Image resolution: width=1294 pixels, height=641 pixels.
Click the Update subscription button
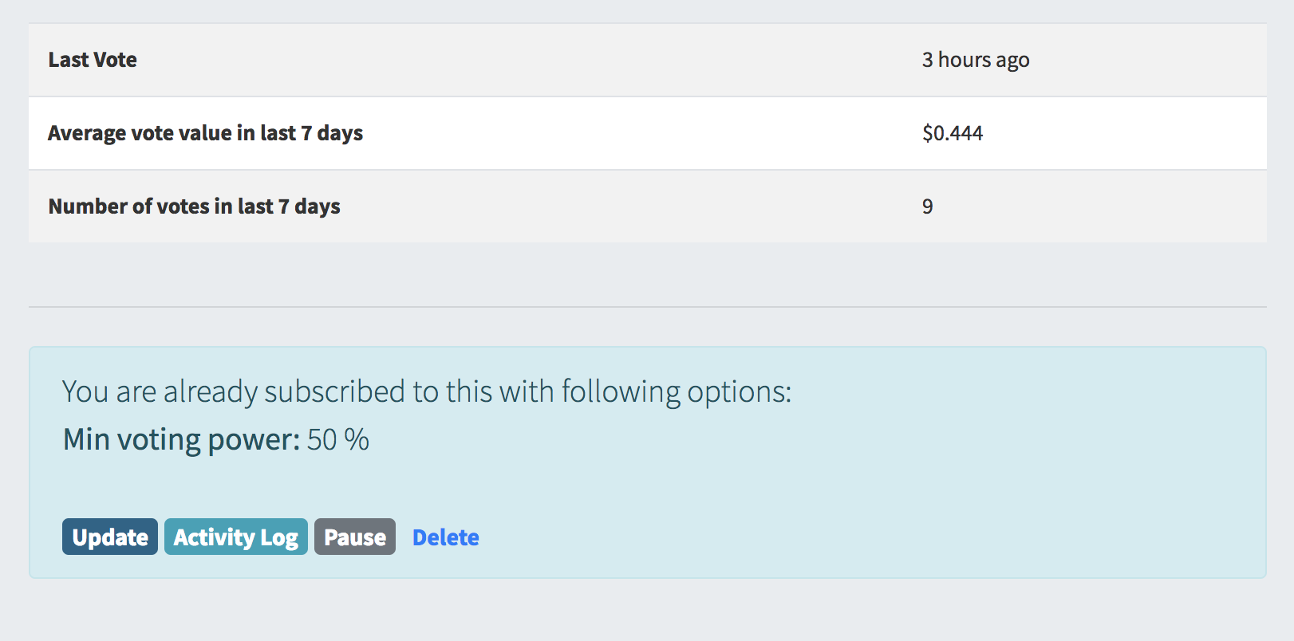coord(110,537)
